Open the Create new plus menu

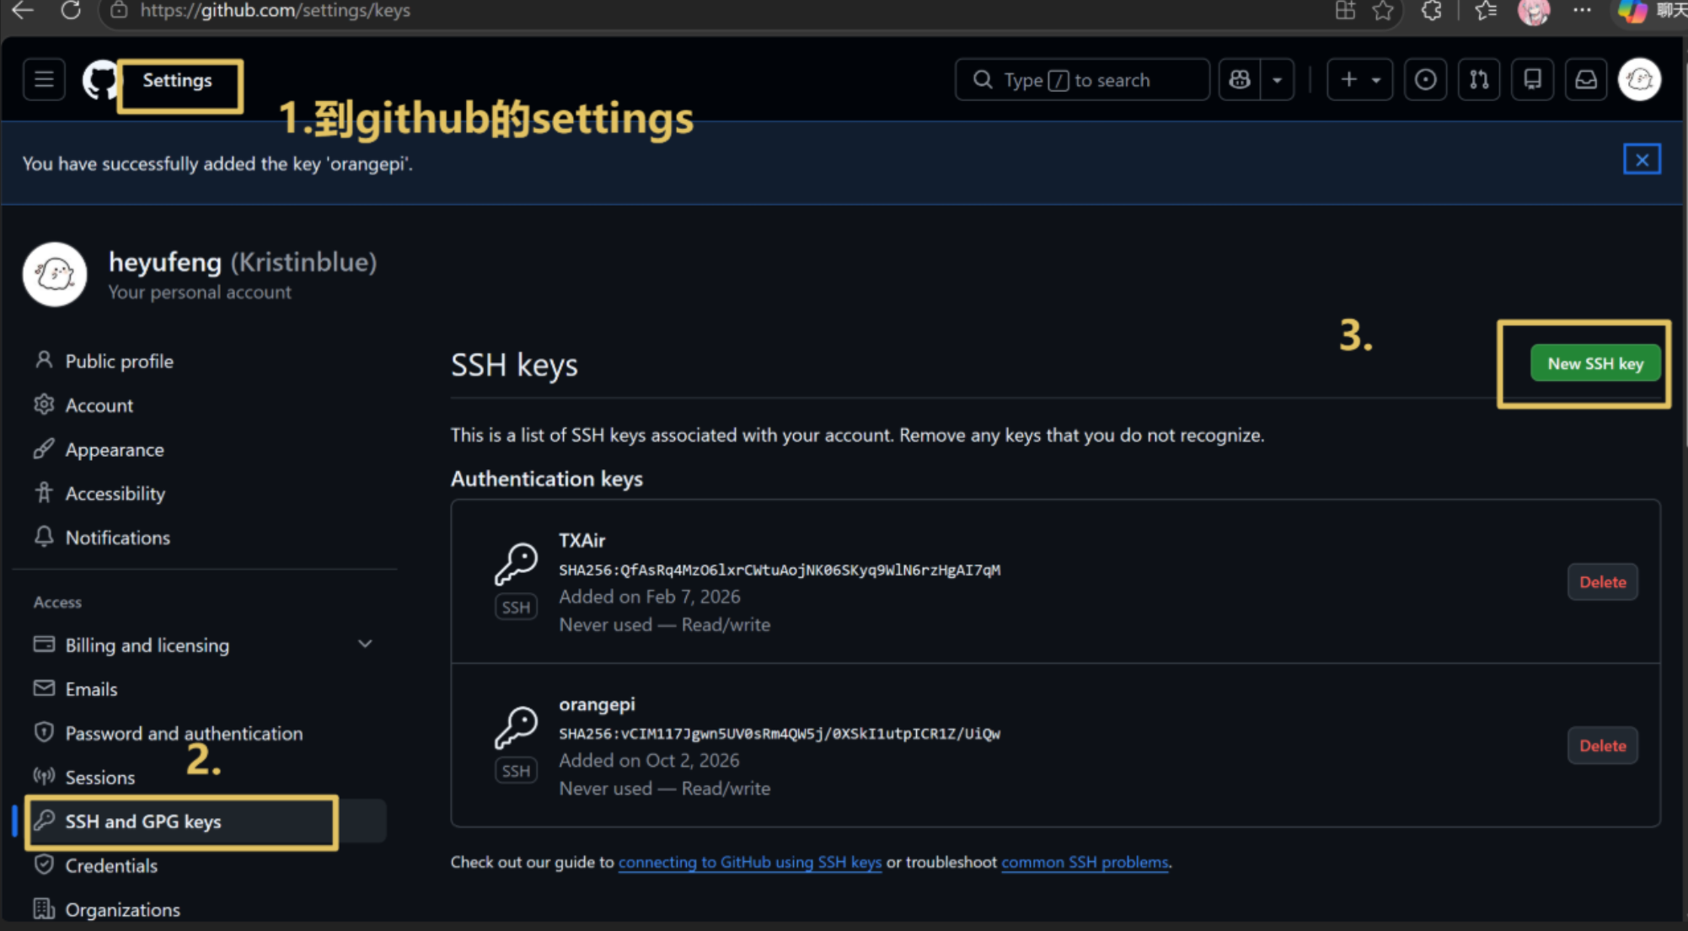1360,80
